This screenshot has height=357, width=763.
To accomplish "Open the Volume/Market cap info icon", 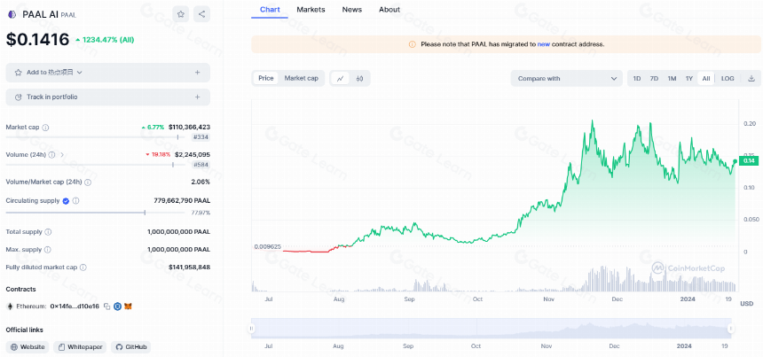I will coord(88,182).
